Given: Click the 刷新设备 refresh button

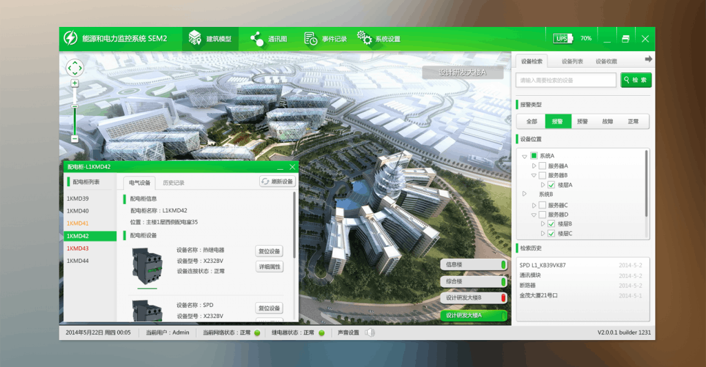Looking at the screenshot, I should [277, 181].
